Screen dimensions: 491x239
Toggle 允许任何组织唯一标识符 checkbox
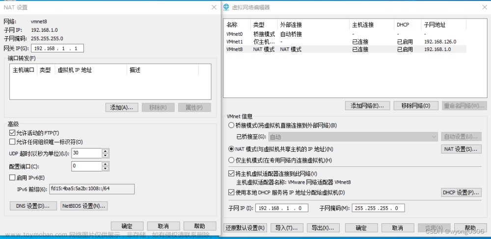(12, 142)
